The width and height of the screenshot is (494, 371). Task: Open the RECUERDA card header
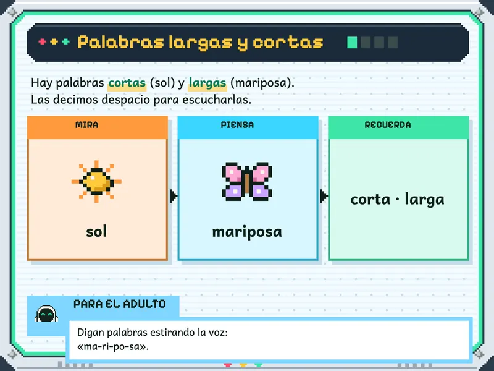coord(398,127)
